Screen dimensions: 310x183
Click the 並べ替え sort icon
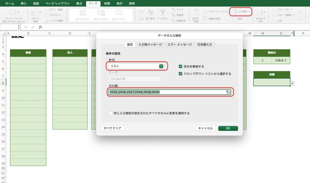click(x=150, y=12)
